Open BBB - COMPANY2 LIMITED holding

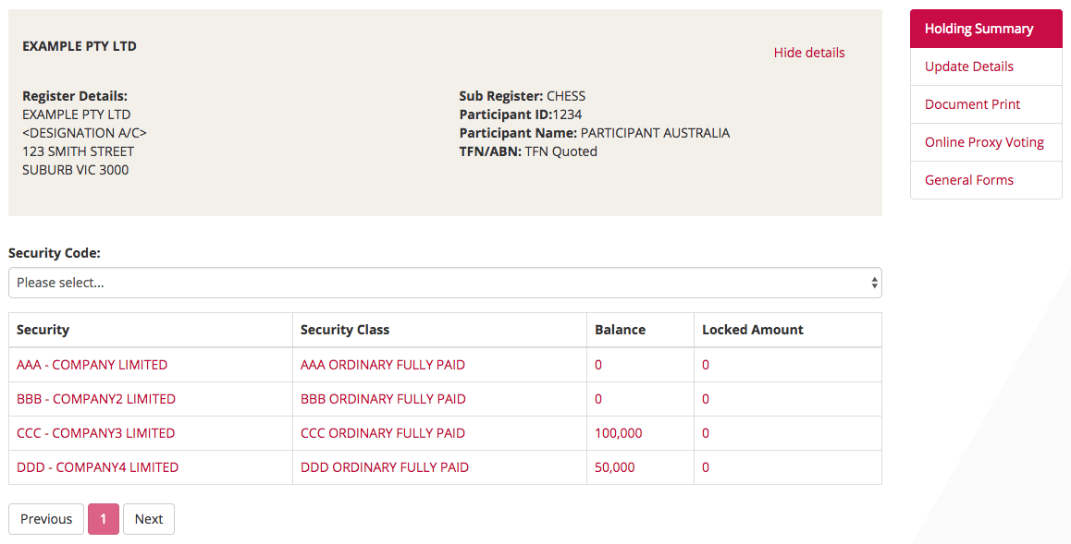[x=96, y=399]
